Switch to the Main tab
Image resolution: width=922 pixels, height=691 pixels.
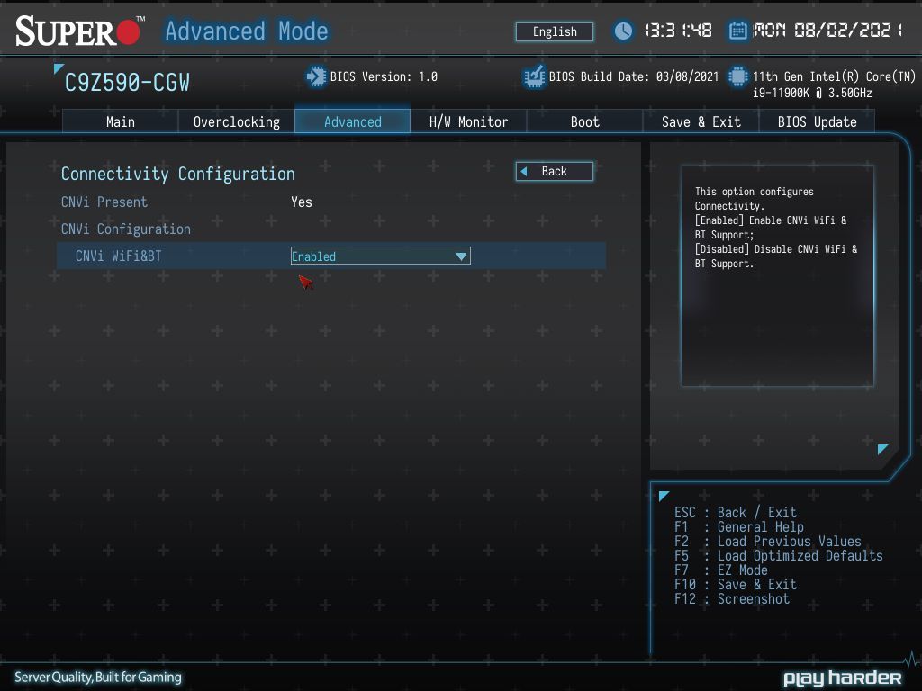point(121,121)
